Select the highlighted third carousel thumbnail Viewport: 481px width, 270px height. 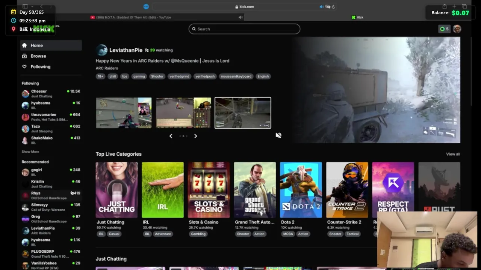(x=243, y=113)
